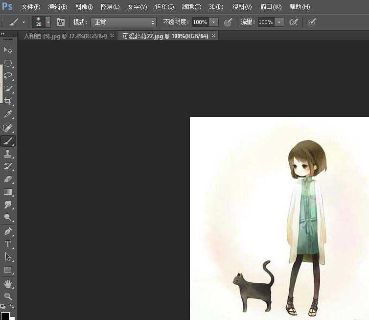Open the 图像(I) menu
This screenshot has height=320, width=369.
click(84, 7)
